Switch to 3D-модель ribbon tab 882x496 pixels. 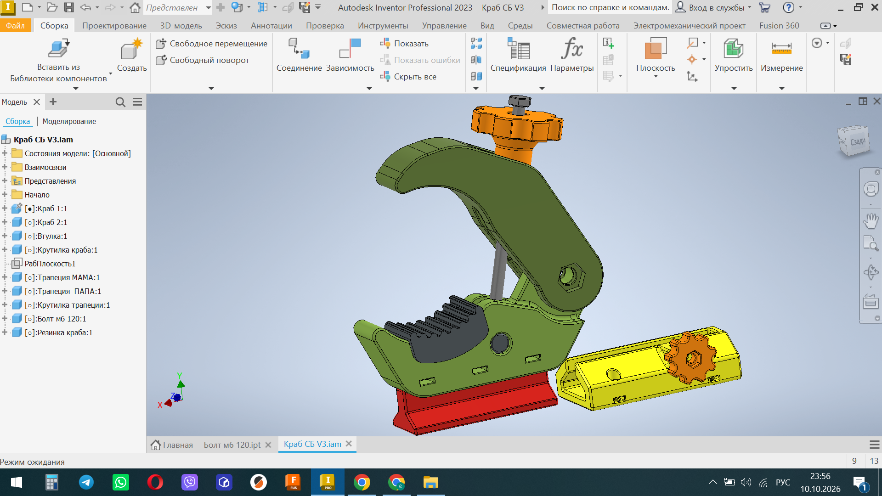click(181, 26)
